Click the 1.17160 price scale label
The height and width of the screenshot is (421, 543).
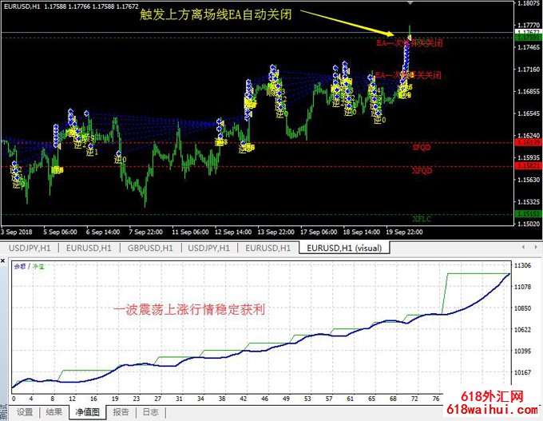tap(529, 70)
